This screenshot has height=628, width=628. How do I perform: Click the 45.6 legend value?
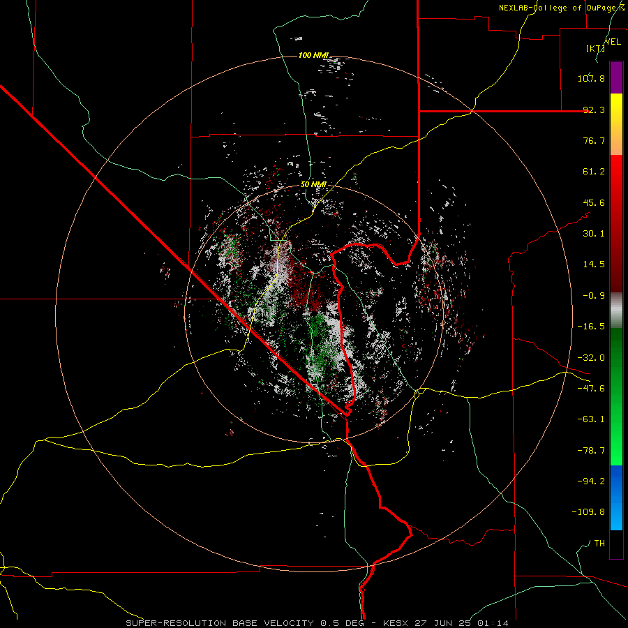point(594,202)
